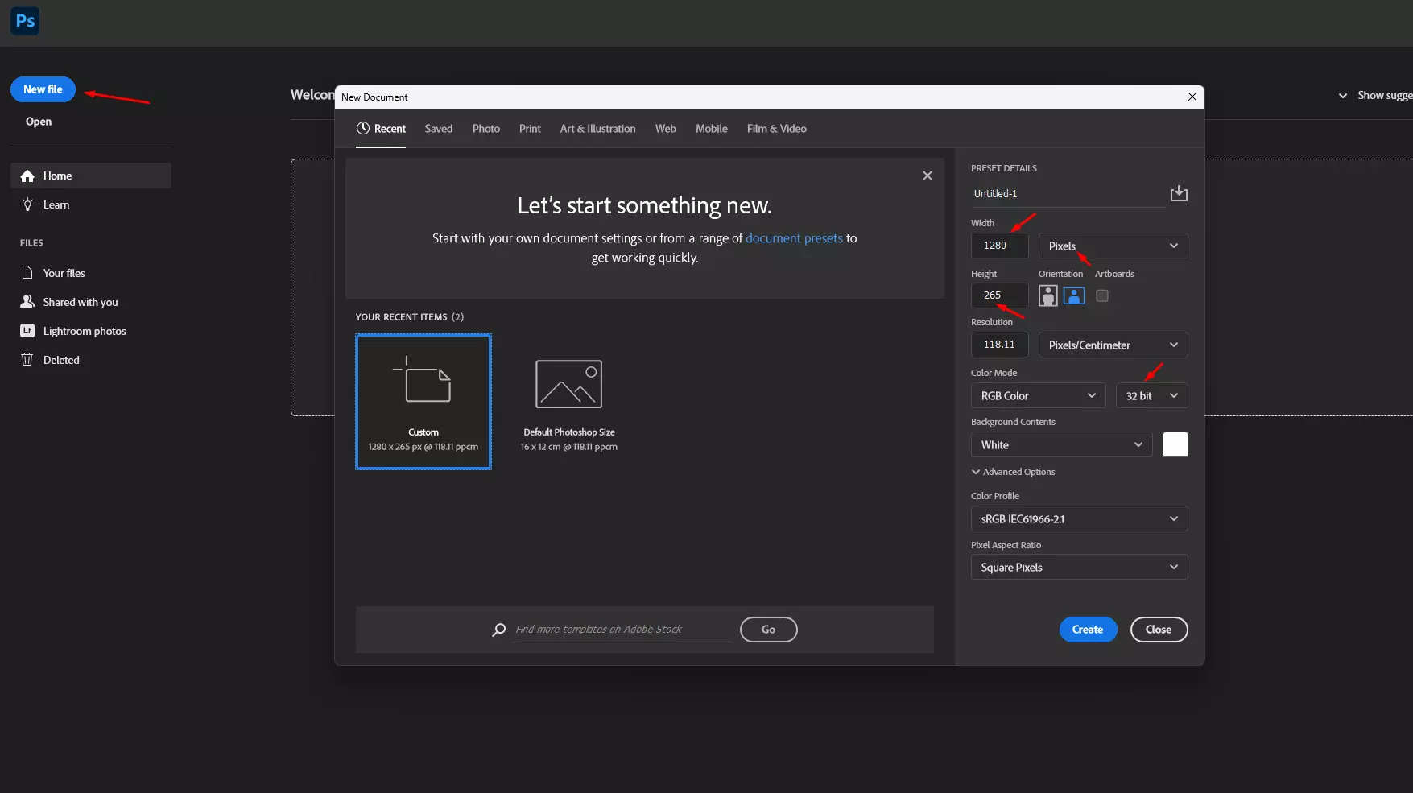
Task: Switch to the Recent tab
Action: (x=381, y=129)
